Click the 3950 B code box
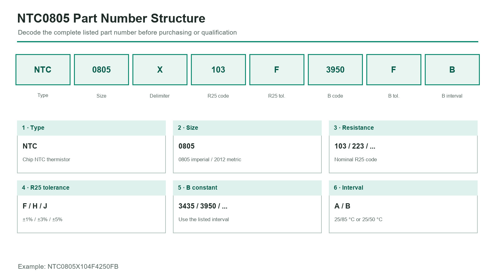495x278 pixels. (335, 69)
